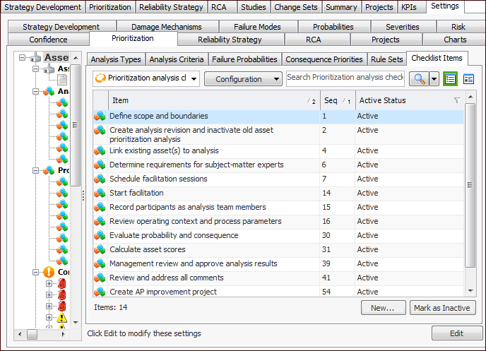Screen dimensions: 486x351
Task: Click the filter funnel icon in Active Status header
Action: (457, 100)
